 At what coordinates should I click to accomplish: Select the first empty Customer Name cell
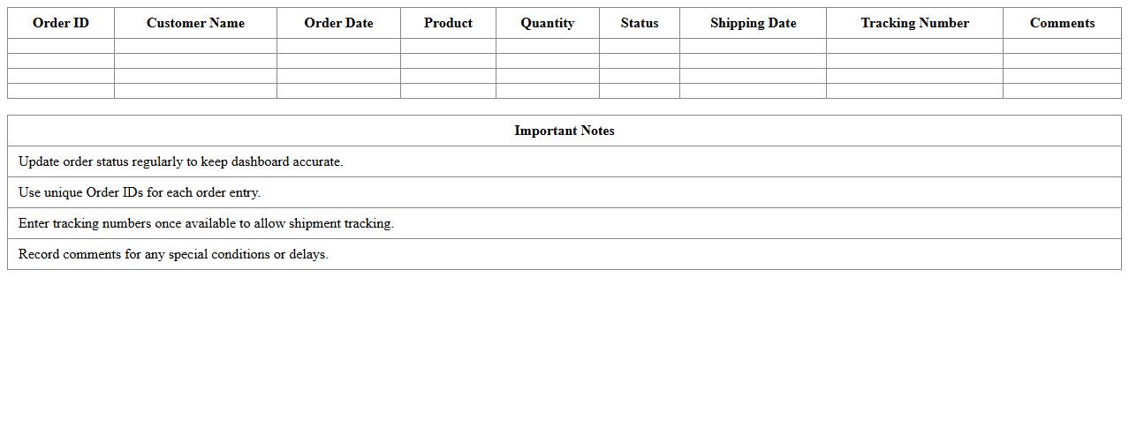[x=195, y=46]
